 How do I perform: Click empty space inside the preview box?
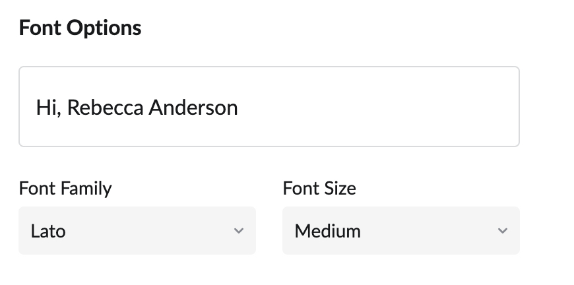(383, 108)
